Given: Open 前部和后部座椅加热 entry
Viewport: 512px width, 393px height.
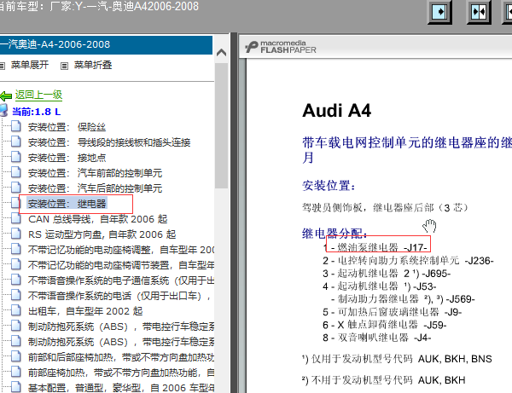Looking at the screenshot, I should pos(121,357).
